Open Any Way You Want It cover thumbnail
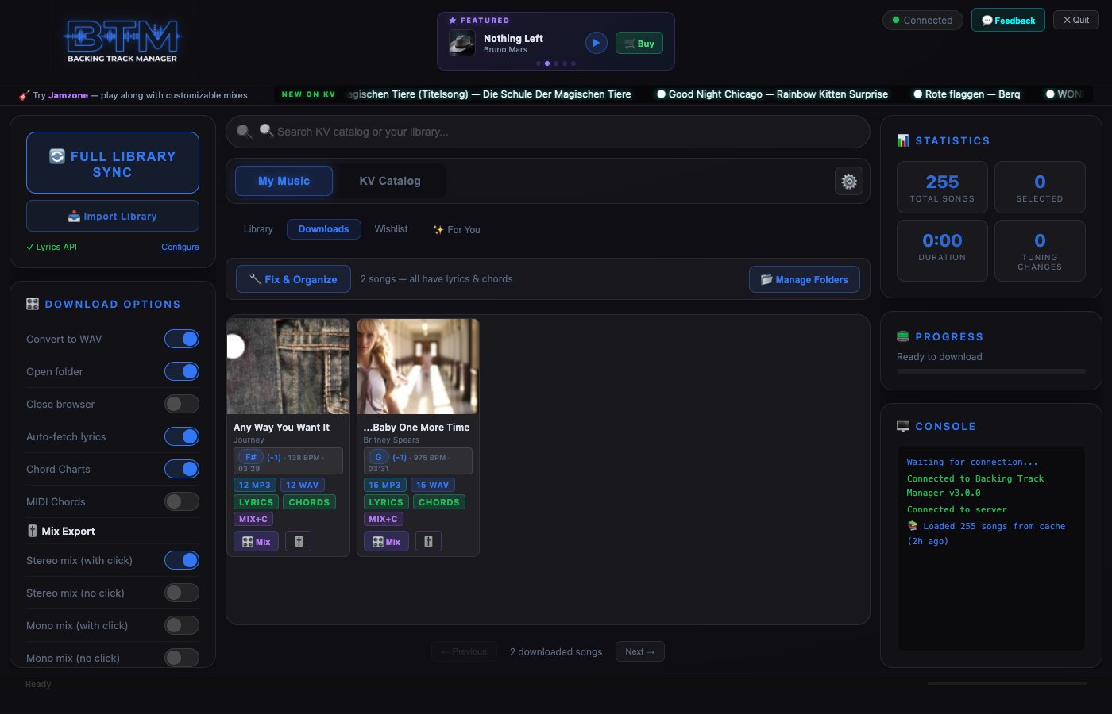Screen dimensions: 1112x714 tap(288, 367)
